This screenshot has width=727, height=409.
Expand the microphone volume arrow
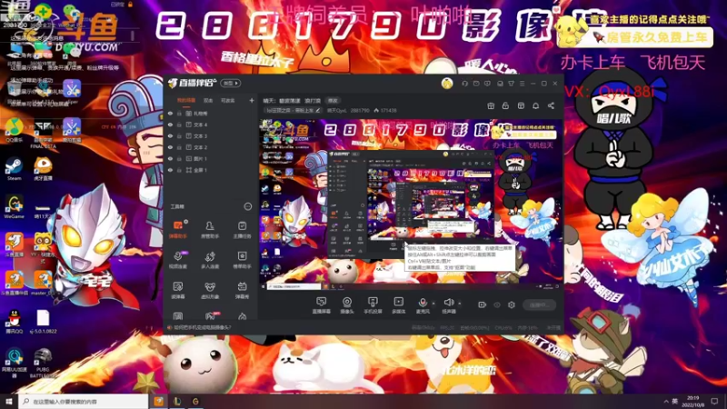[x=433, y=304]
